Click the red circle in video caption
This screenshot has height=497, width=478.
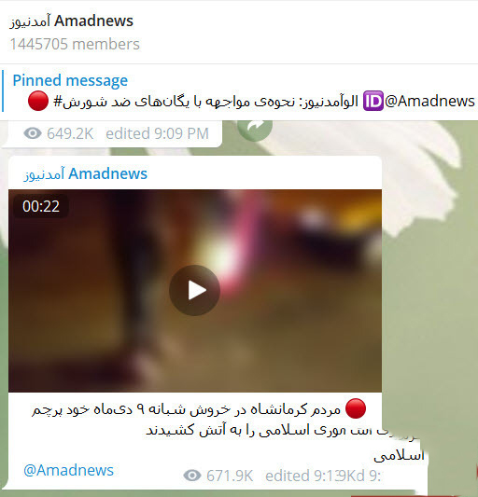click(x=356, y=408)
